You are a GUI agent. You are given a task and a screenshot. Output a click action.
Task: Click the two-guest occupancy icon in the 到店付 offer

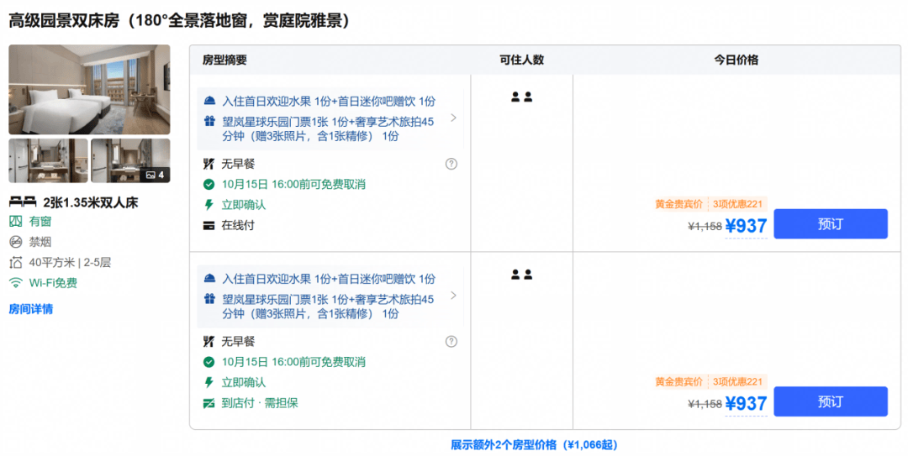tap(522, 275)
